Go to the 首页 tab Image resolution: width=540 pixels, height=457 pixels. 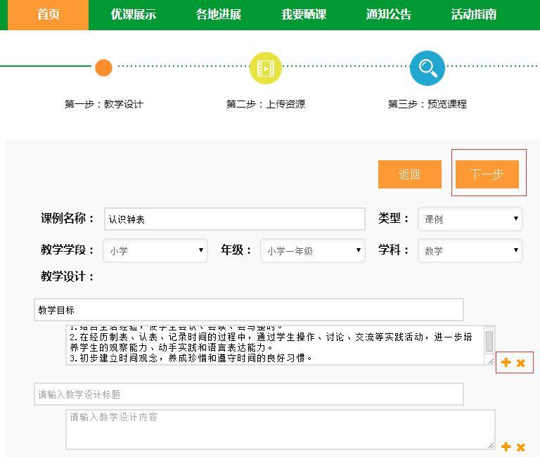[49, 15]
